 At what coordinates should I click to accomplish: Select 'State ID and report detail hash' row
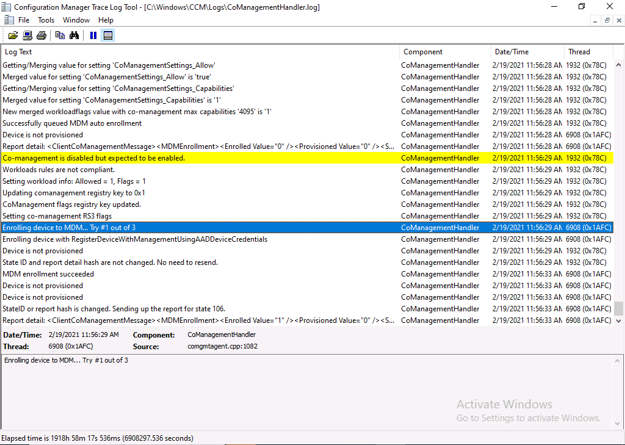tap(307, 262)
